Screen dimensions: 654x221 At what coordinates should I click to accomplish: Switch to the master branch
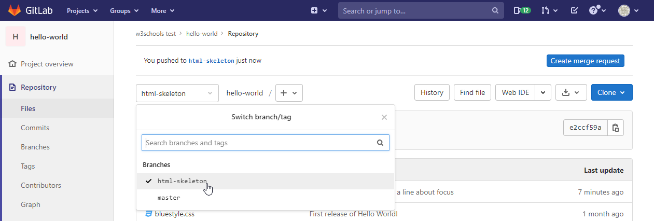pos(169,198)
